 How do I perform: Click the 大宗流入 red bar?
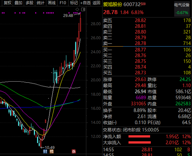tap(140, 142)
